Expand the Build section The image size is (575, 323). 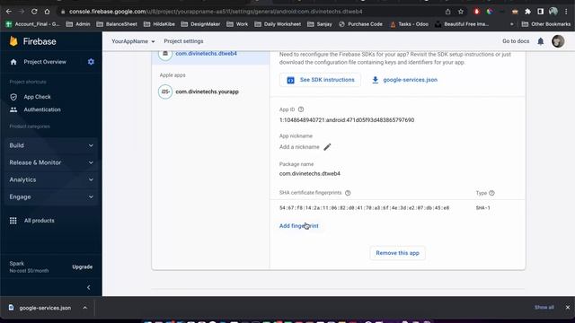pos(51,145)
